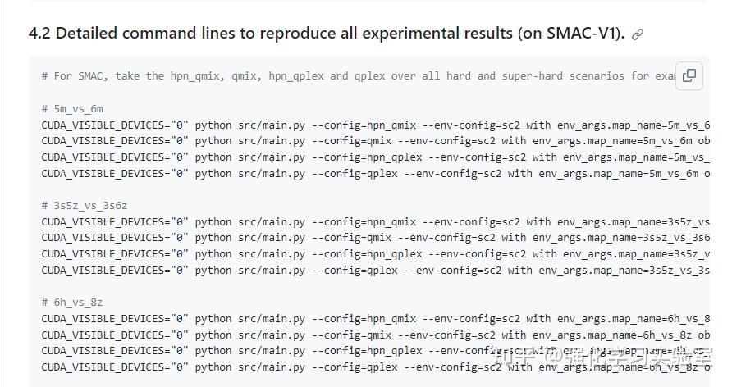Click the permalink icon beside the 4.2 heading
Image resolution: width=732 pixels, height=387 pixels.
638,34
